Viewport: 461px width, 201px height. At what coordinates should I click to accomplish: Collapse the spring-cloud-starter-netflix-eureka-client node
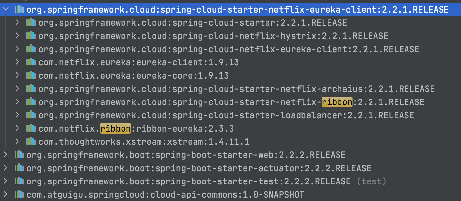pyautogui.click(x=5, y=9)
